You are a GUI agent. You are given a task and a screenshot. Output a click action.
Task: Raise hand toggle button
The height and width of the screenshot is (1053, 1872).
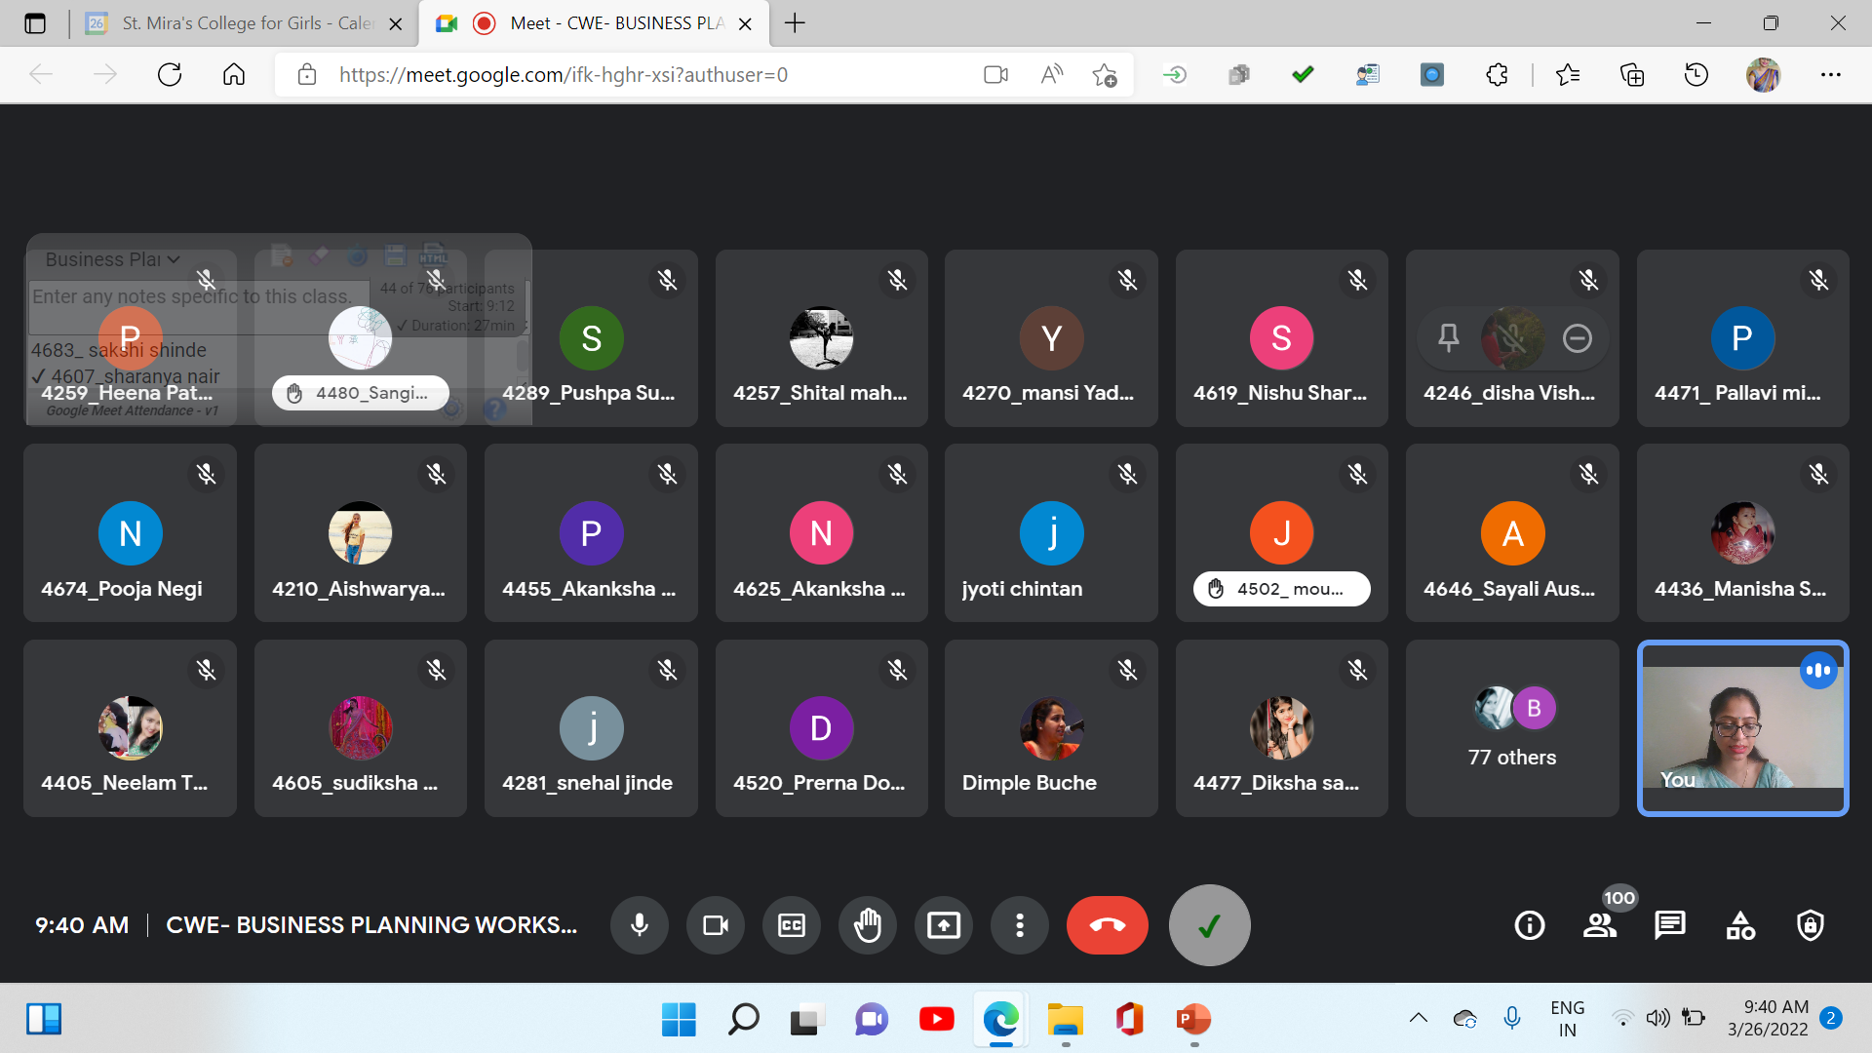[868, 924]
